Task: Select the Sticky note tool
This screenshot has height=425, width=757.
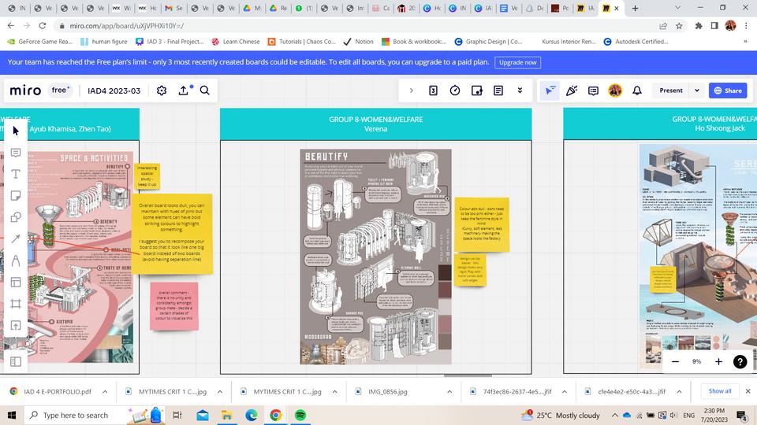Action: [x=15, y=195]
